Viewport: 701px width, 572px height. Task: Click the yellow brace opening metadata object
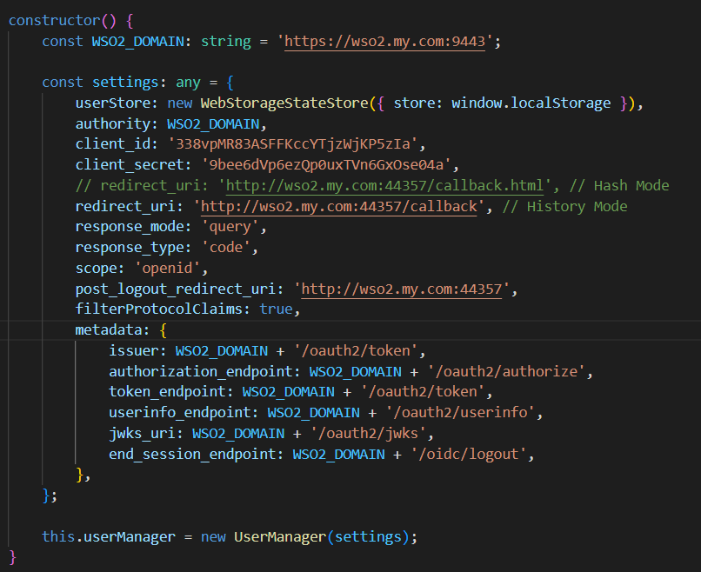click(x=163, y=330)
